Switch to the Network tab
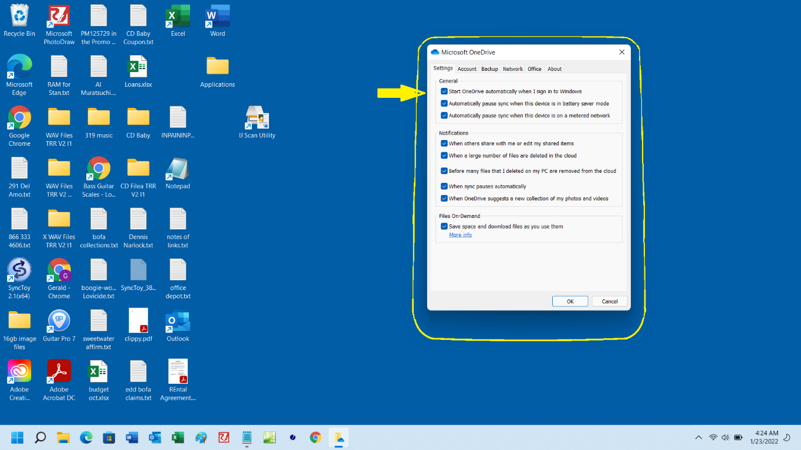 click(513, 69)
